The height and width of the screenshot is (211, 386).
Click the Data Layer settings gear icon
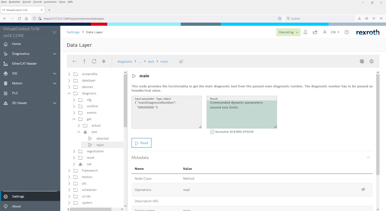(x=371, y=61)
